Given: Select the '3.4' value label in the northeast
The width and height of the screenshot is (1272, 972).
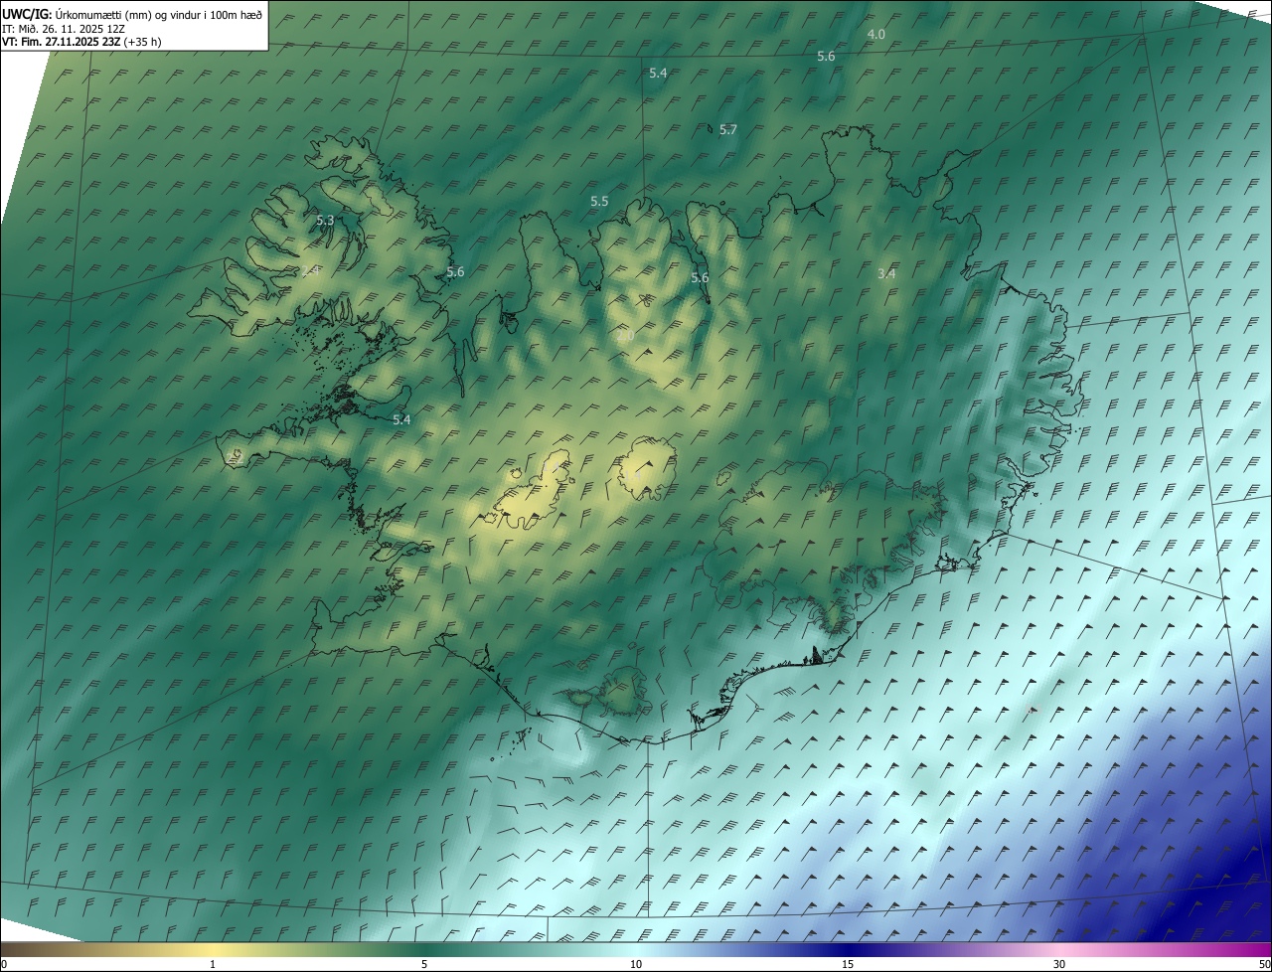Looking at the screenshot, I should click(x=887, y=273).
